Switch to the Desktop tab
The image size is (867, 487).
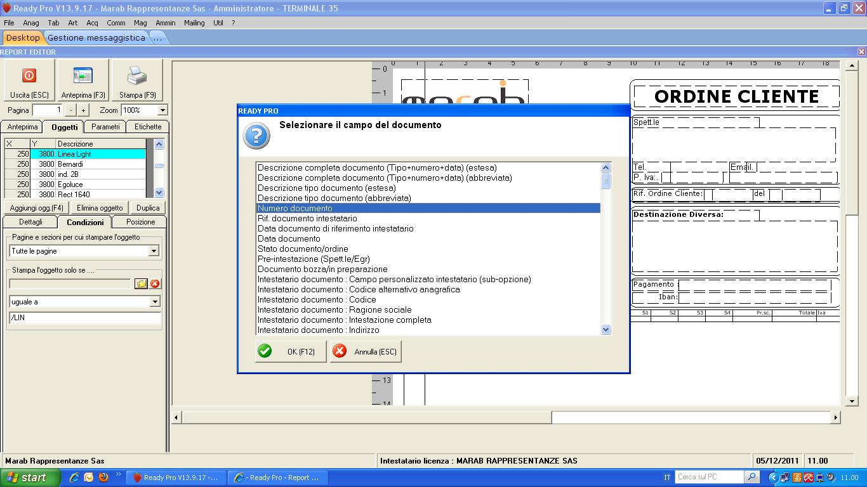23,38
